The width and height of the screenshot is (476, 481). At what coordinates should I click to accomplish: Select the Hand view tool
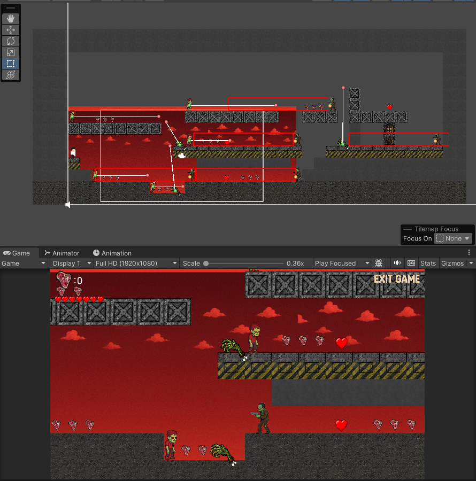[11, 19]
